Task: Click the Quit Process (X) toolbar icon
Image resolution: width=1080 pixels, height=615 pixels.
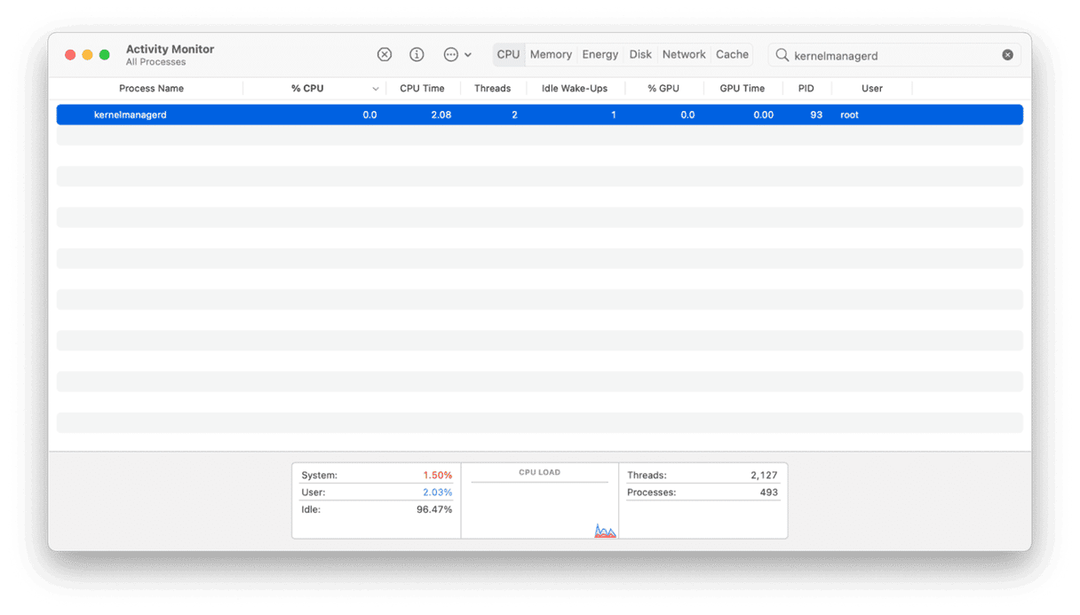Action: [384, 54]
